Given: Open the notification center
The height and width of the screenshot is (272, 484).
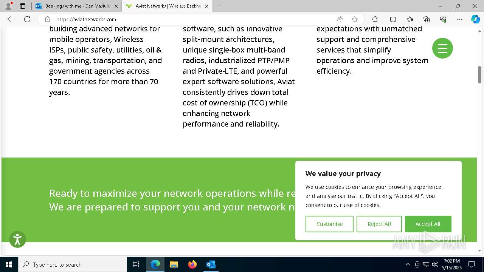Looking at the screenshot, I should point(472,264).
